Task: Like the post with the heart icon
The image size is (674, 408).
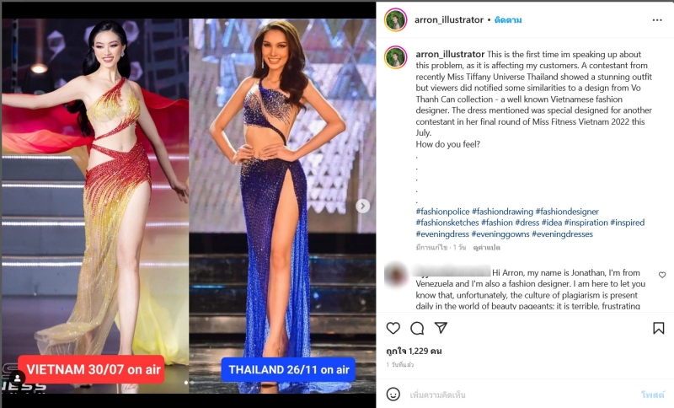Action: [393, 328]
